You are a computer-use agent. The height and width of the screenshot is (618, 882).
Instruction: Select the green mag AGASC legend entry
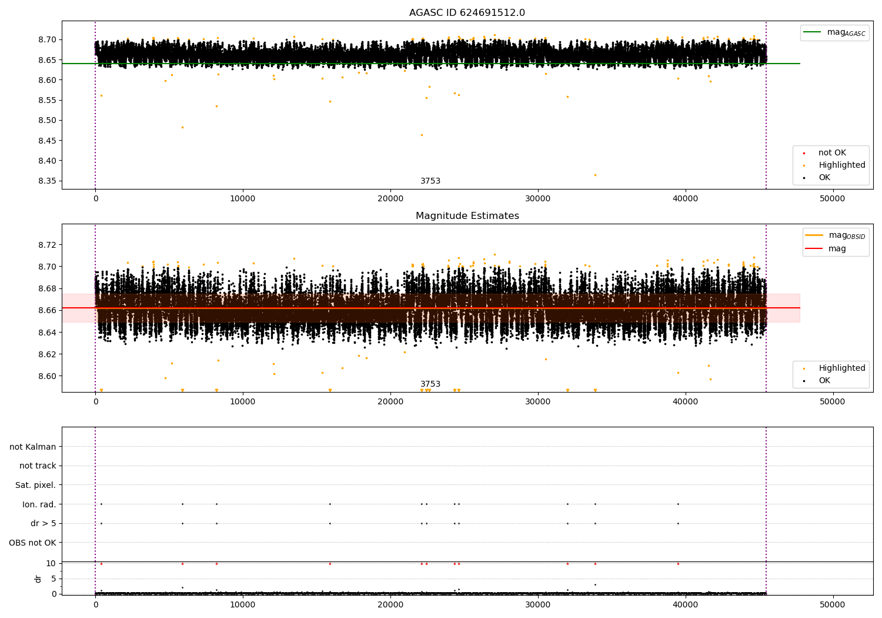(x=834, y=32)
